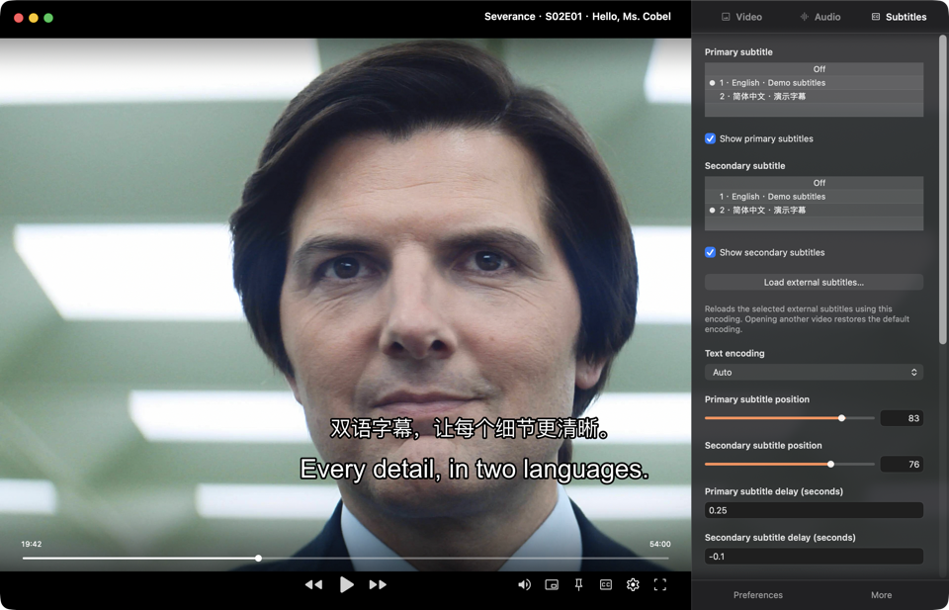
Task: Open Preferences at panel bottom
Action: pos(758,595)
